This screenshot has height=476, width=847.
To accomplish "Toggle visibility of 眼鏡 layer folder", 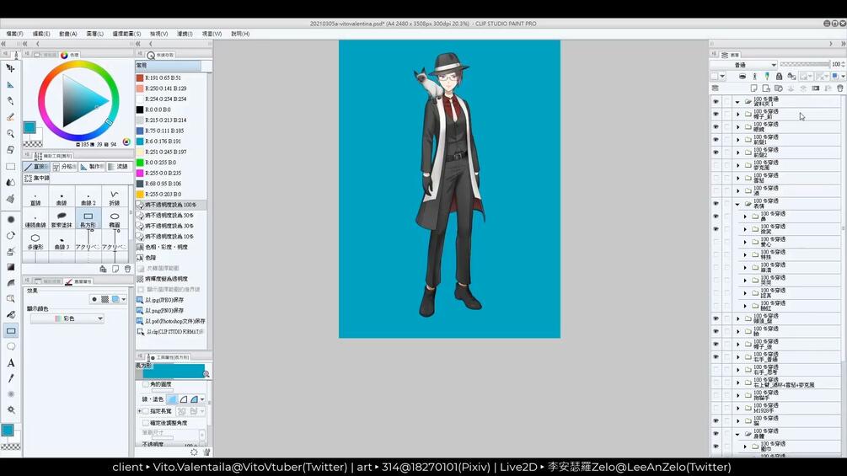I will coord(716,127).
